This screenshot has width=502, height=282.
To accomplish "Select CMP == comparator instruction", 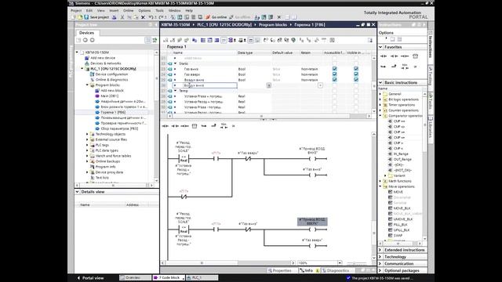I will pyautogui.click(x=396, y=121).
